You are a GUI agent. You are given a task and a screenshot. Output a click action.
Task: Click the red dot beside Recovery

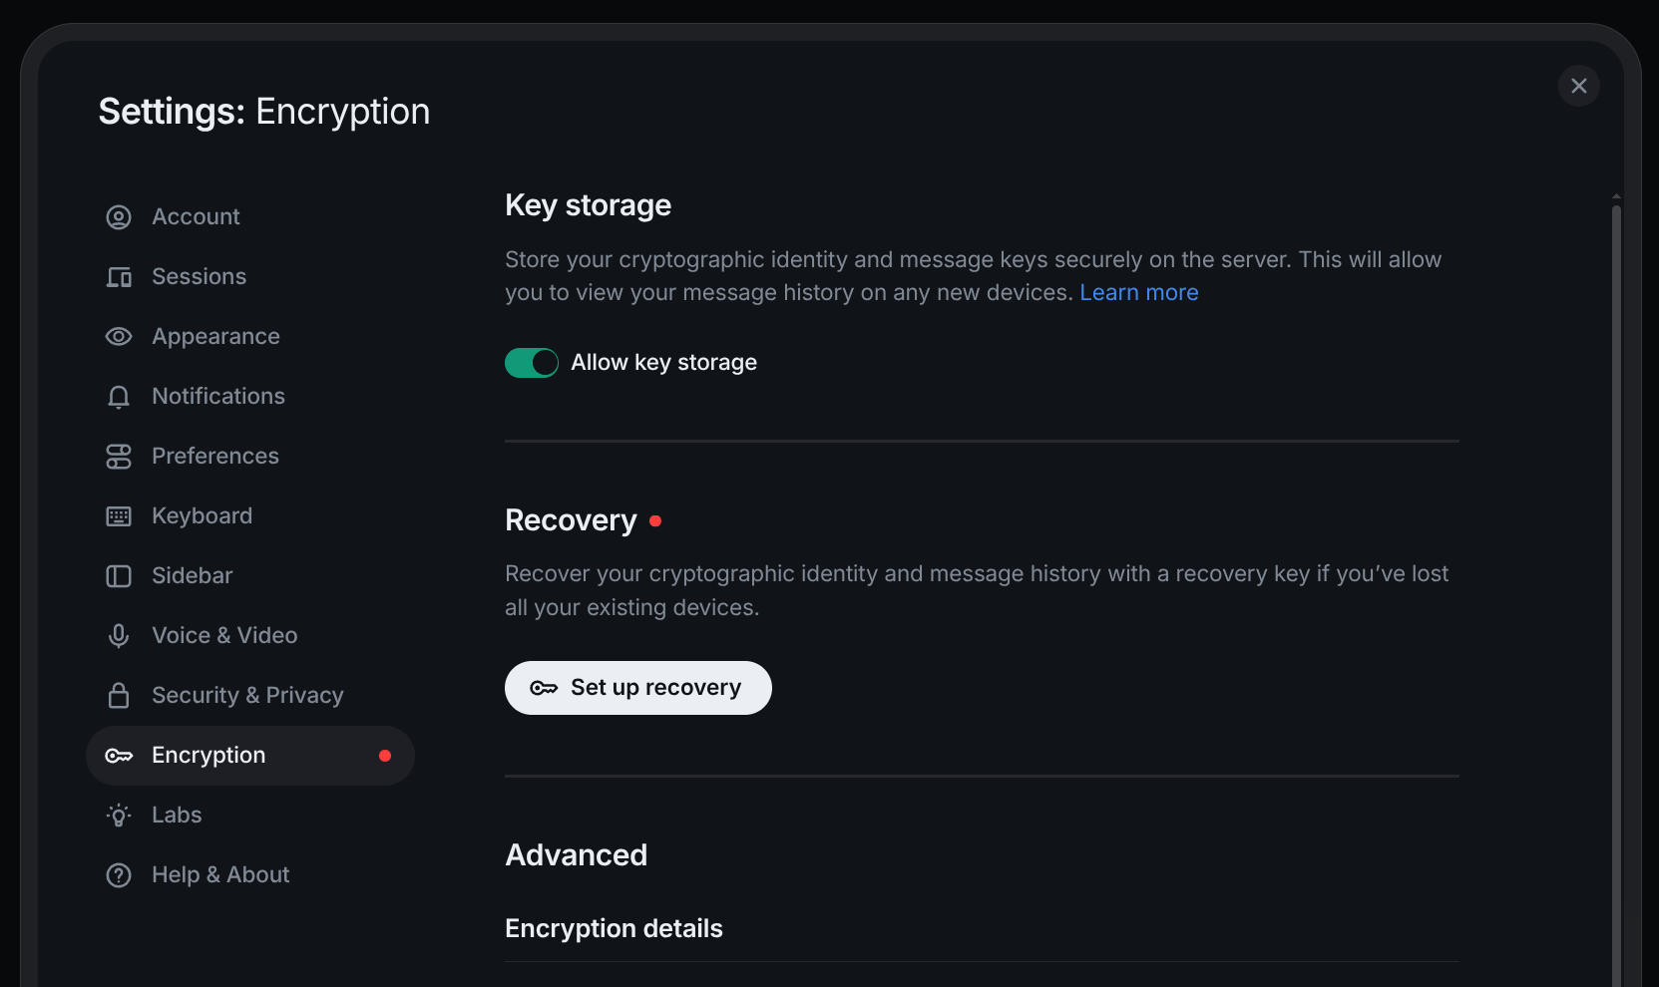click(x=655, y=520)
